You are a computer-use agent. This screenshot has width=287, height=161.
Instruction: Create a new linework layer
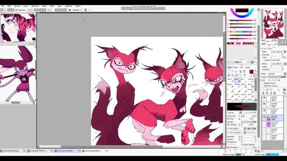267,90
